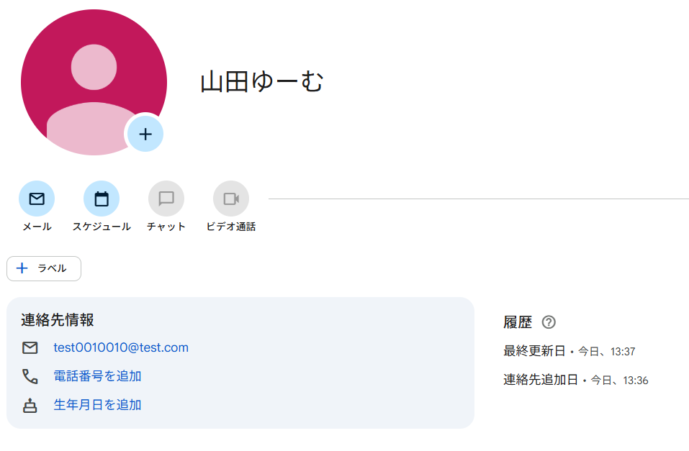Click 生年月日を追加 link

97,405
